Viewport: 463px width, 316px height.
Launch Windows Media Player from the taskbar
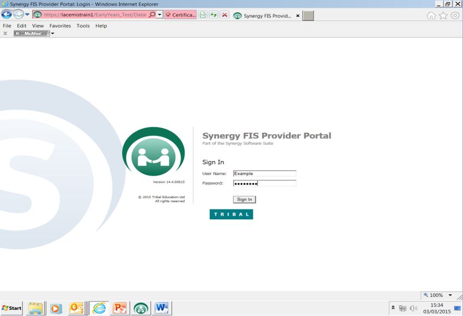click(56, 308)
